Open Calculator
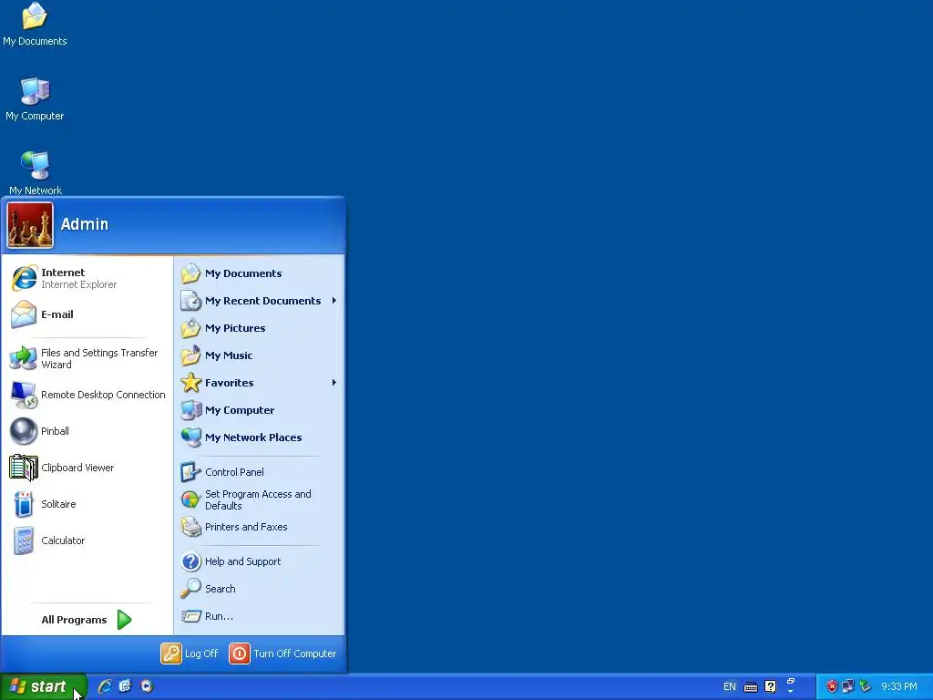 pyautogui.click(x=87, y=540)
